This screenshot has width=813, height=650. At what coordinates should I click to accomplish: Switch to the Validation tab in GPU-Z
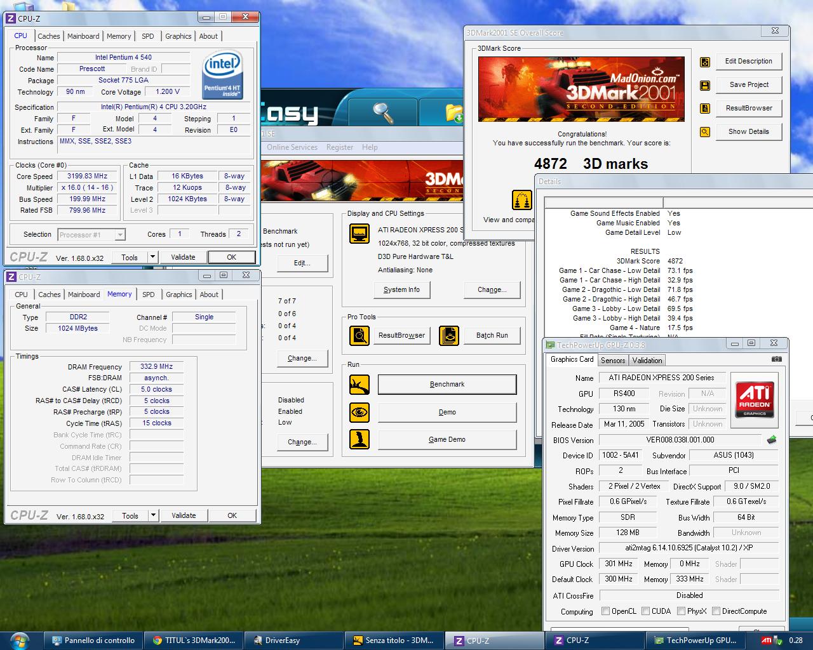pos(647,361)
